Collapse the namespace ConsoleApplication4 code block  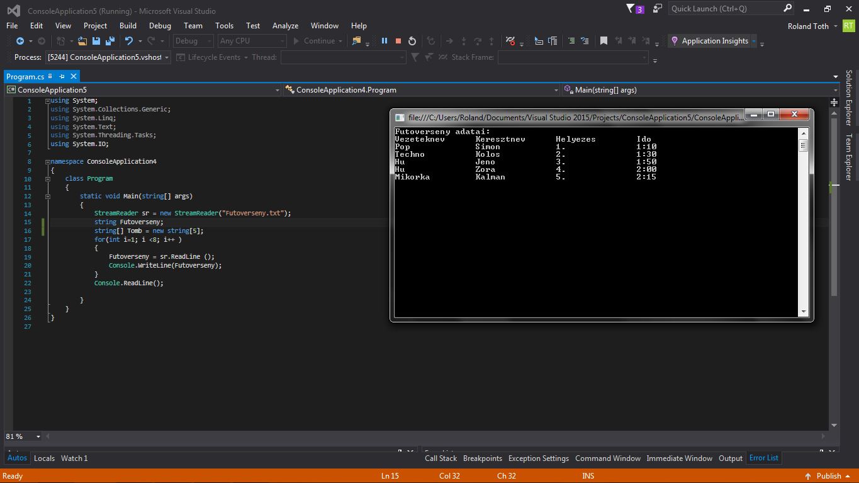pos(47,162)
